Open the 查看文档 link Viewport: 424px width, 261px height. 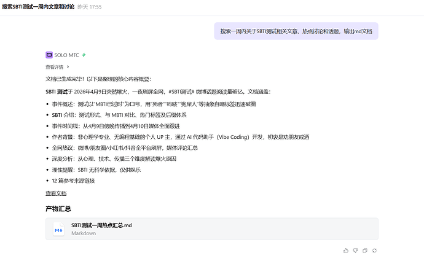click(56, 193)
